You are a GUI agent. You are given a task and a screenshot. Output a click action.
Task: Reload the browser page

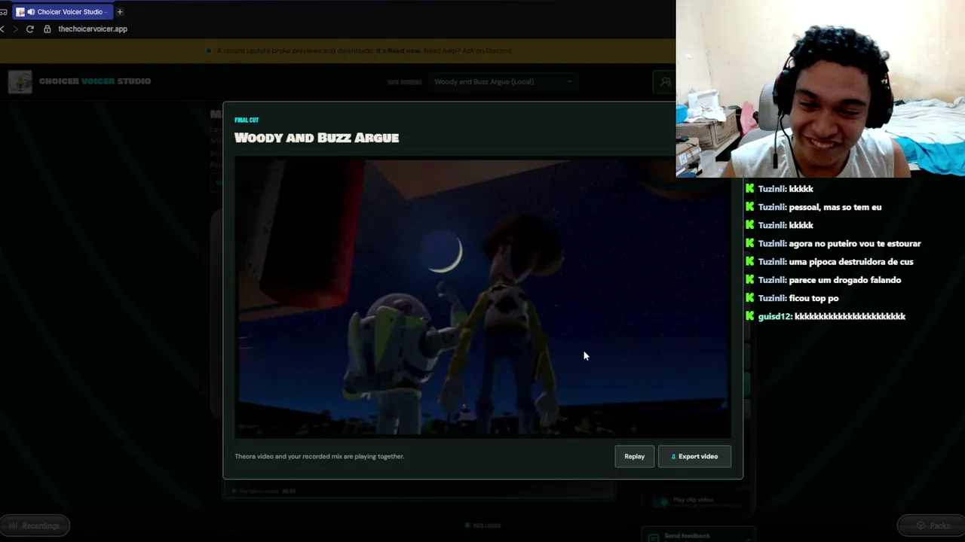[30, 29]
